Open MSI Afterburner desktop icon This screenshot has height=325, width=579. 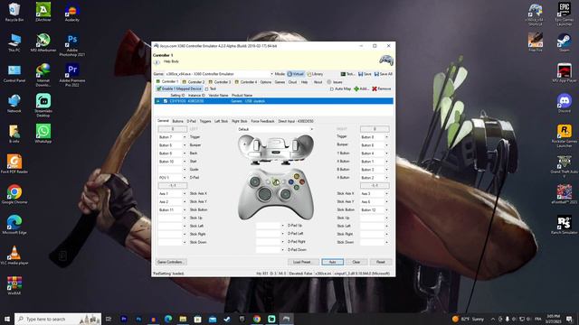pos(43,42)
